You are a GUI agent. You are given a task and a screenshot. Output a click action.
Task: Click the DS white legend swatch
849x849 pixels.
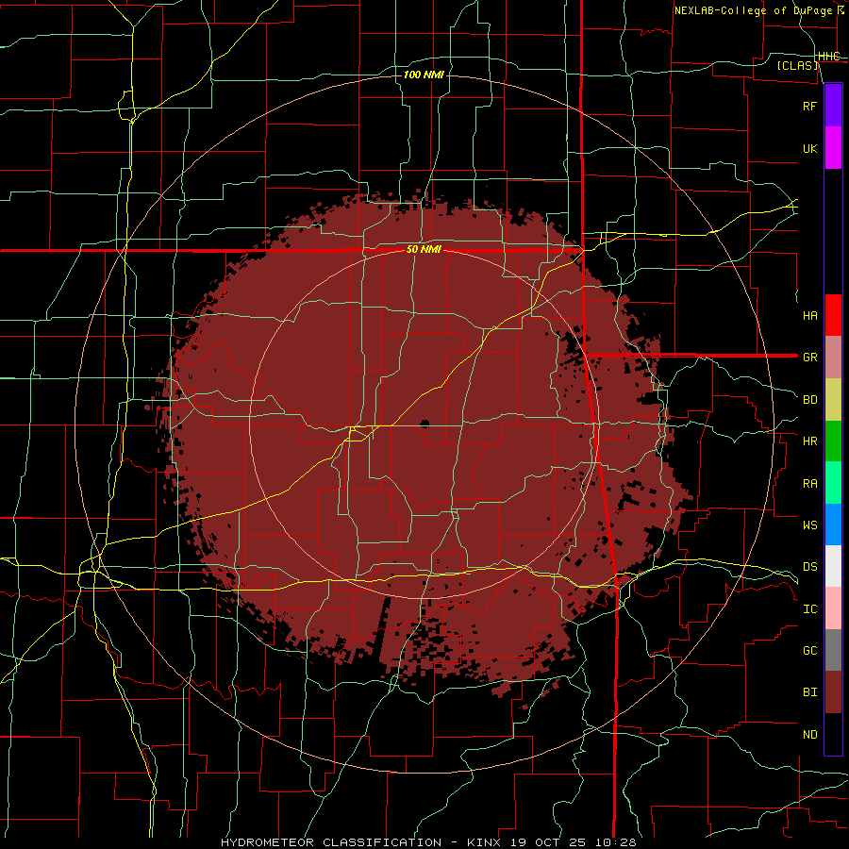click(833, 566)
